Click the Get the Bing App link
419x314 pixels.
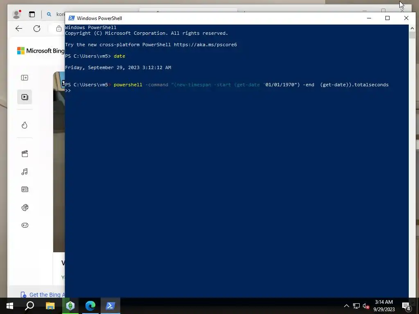point(43,295)
